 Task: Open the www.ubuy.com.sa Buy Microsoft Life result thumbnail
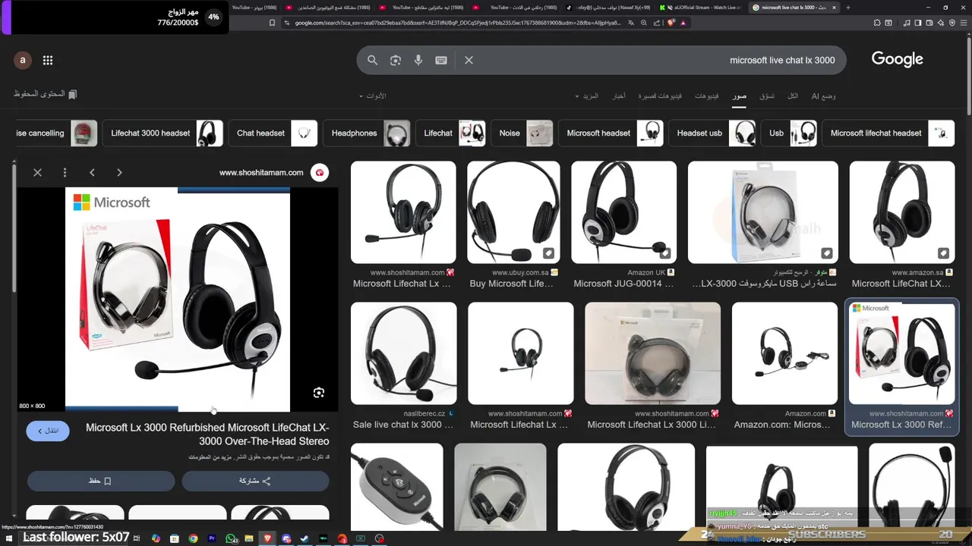pos(513,212)
